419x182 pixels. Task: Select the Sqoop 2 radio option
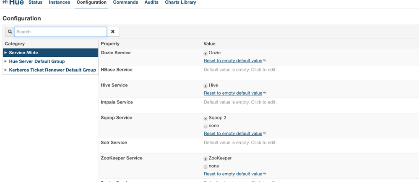click(x=206, y=119)
